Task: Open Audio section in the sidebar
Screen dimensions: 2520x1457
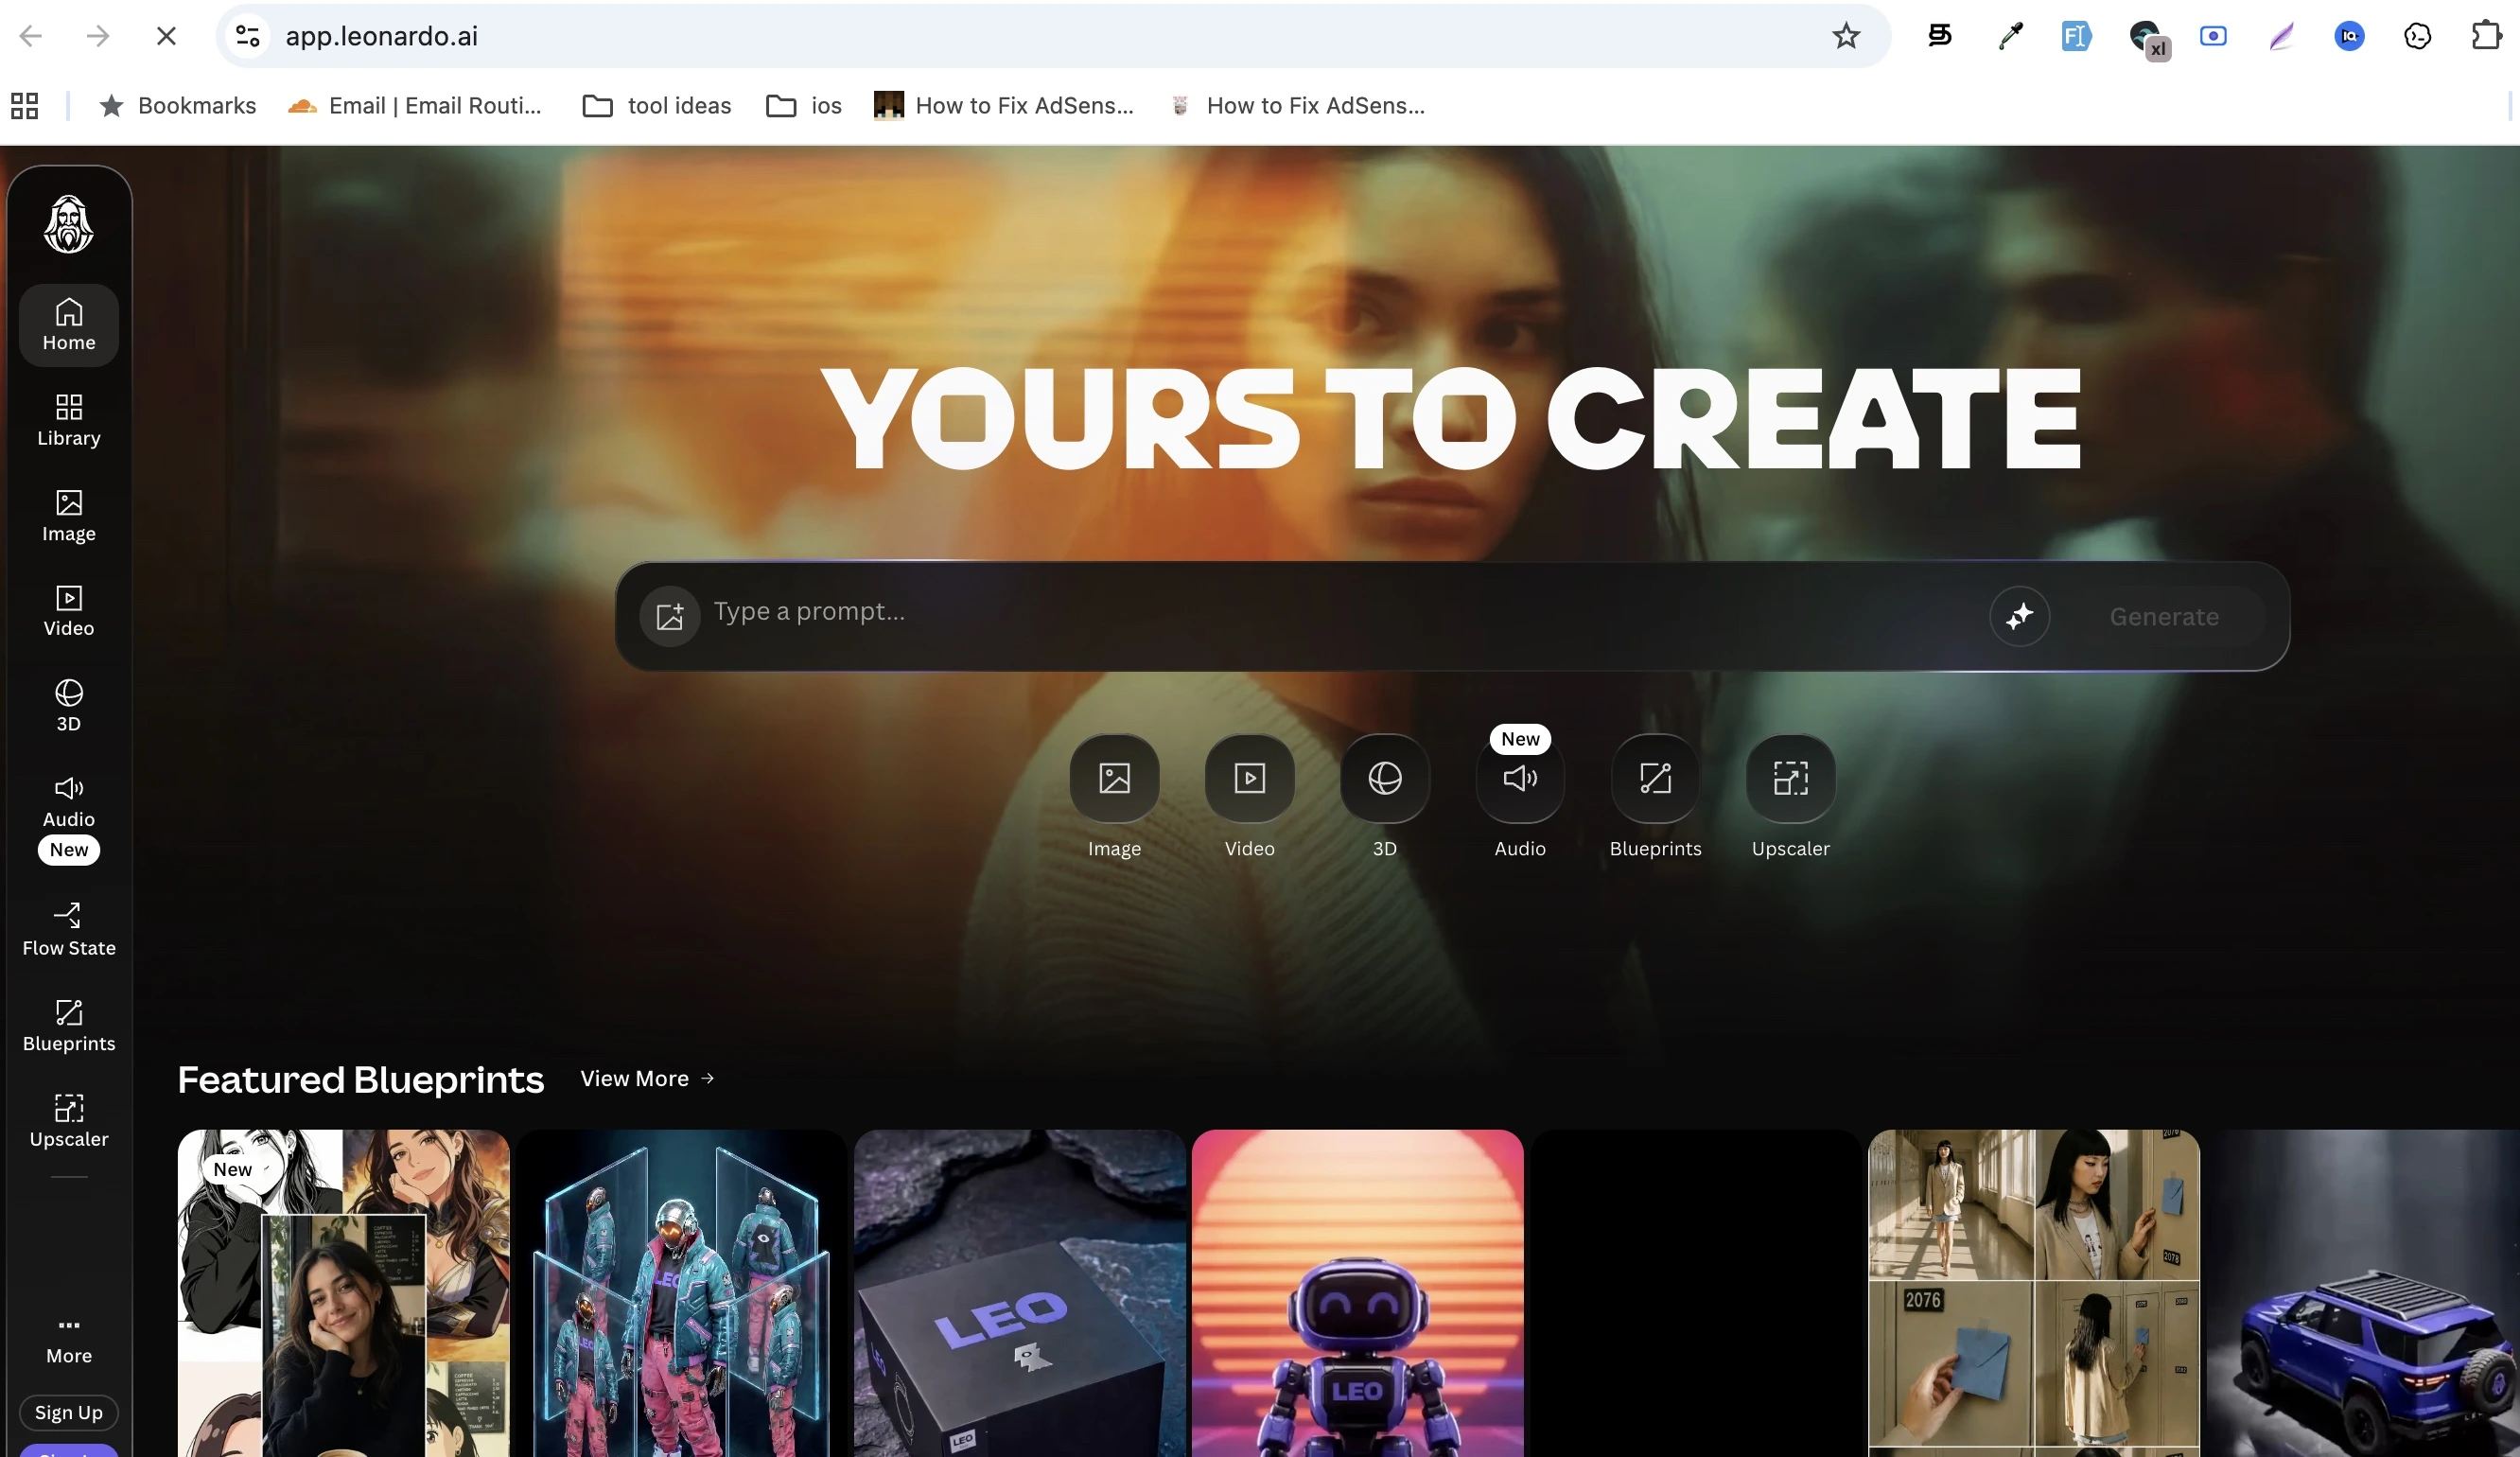Action: click(69, 818)
